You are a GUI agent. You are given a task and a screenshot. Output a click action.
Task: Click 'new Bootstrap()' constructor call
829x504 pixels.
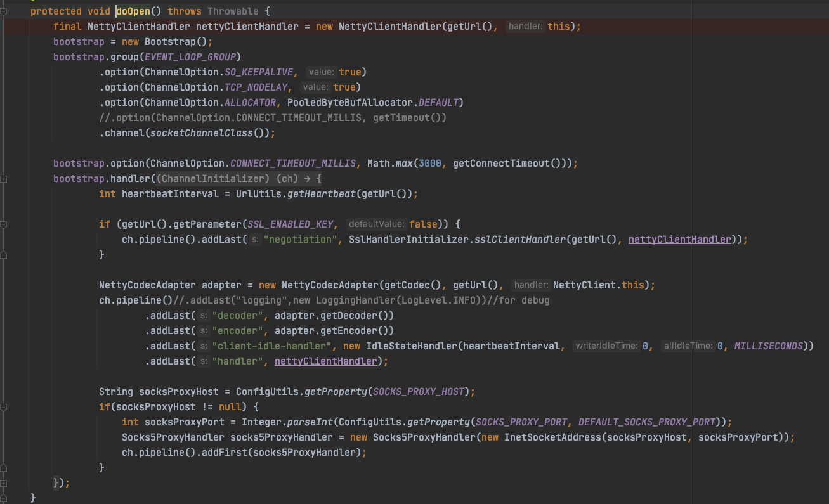tap(164, 42)
